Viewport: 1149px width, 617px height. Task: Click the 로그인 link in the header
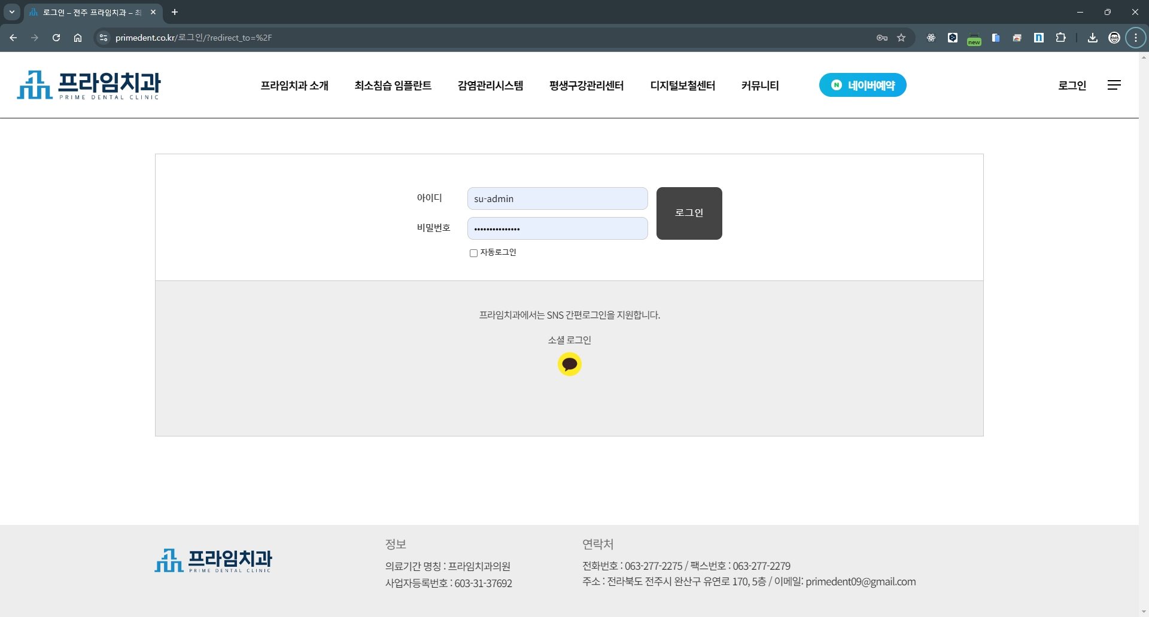(1072, 85)
